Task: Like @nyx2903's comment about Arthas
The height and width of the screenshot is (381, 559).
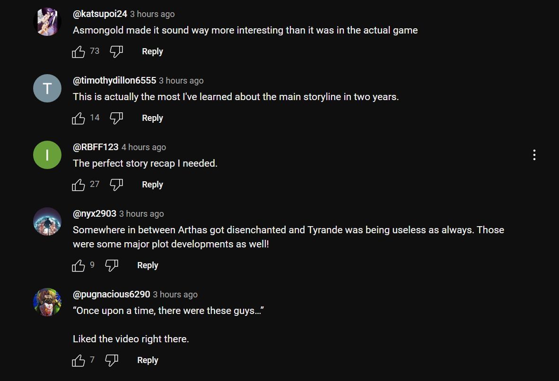Action: coord(79,266)
